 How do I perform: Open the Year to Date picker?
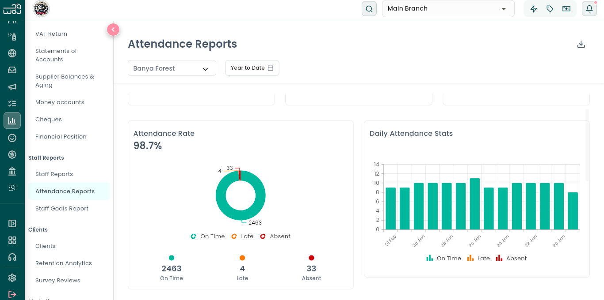coord(252,68)
